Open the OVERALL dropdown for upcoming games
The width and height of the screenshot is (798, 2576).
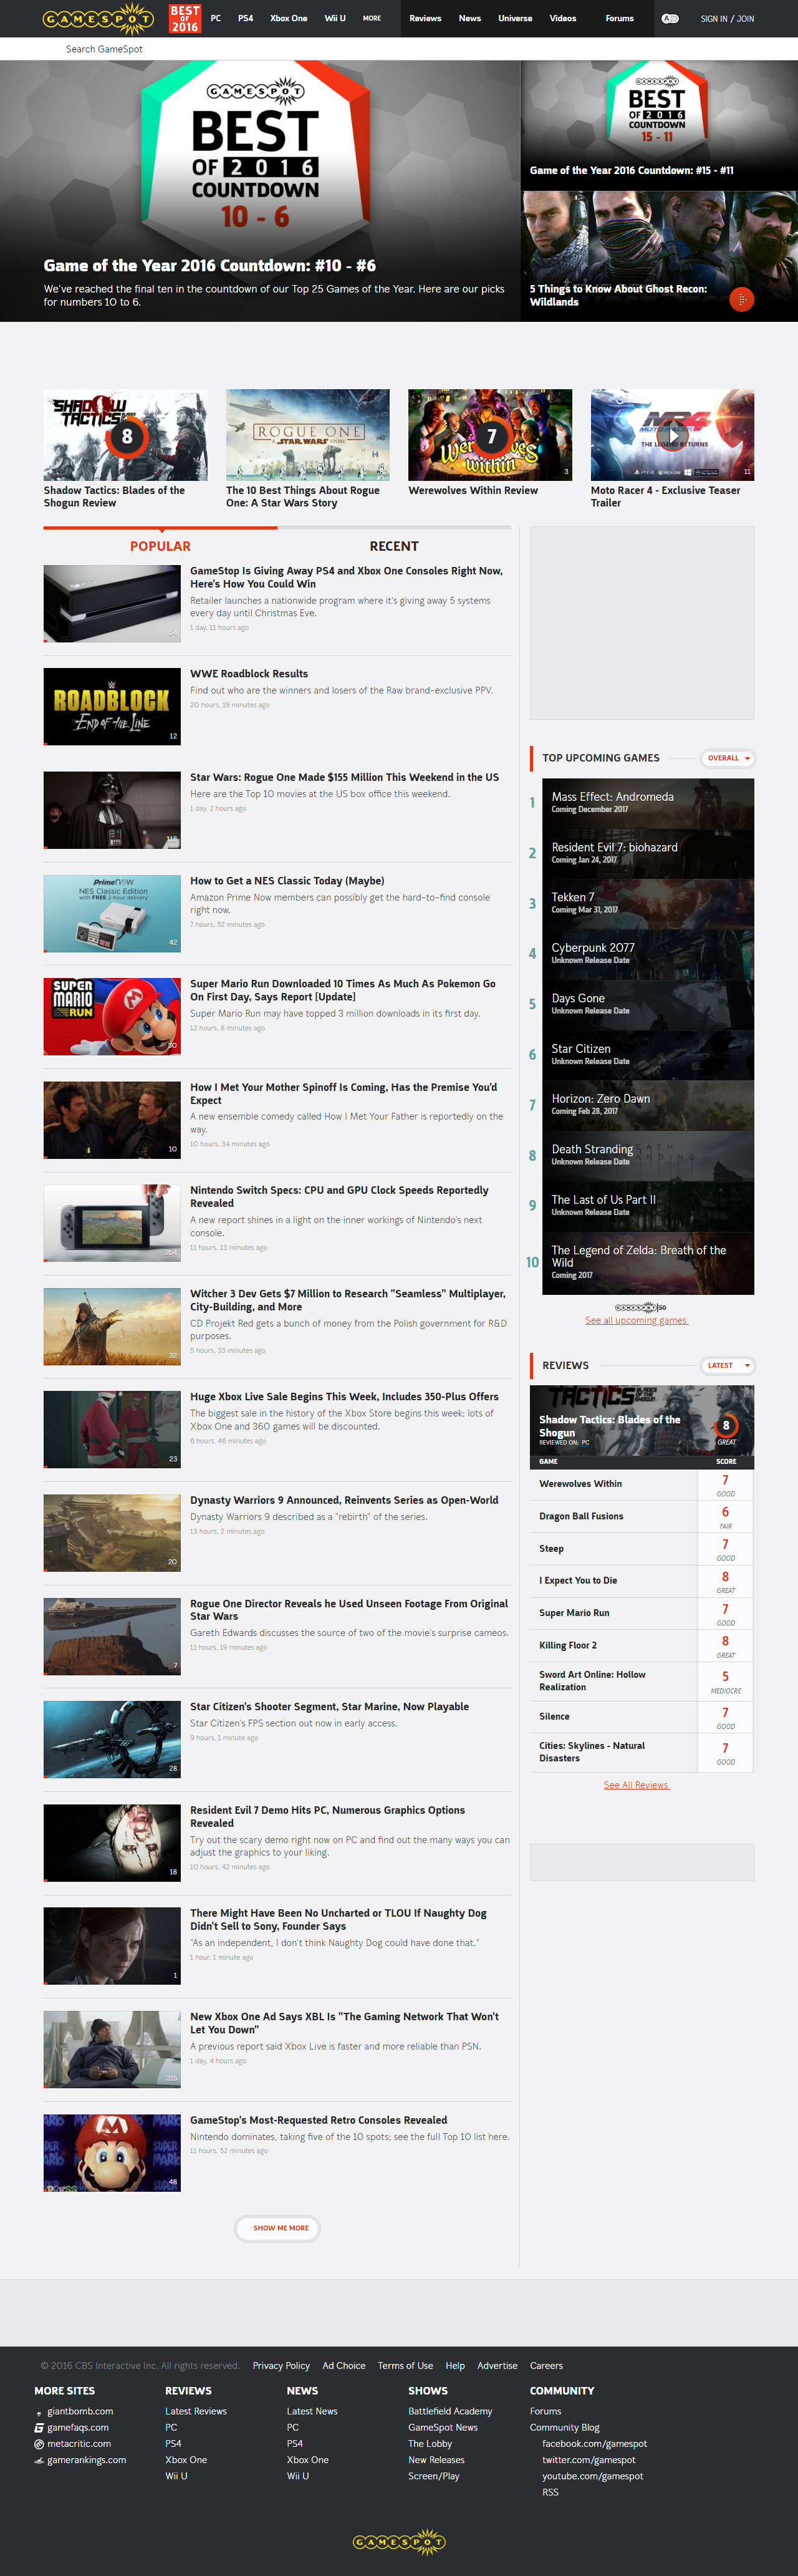[729, 758]
